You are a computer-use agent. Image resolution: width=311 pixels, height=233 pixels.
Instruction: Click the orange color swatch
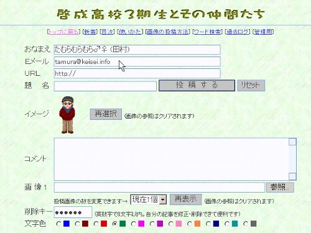click(x=197, y=224)
